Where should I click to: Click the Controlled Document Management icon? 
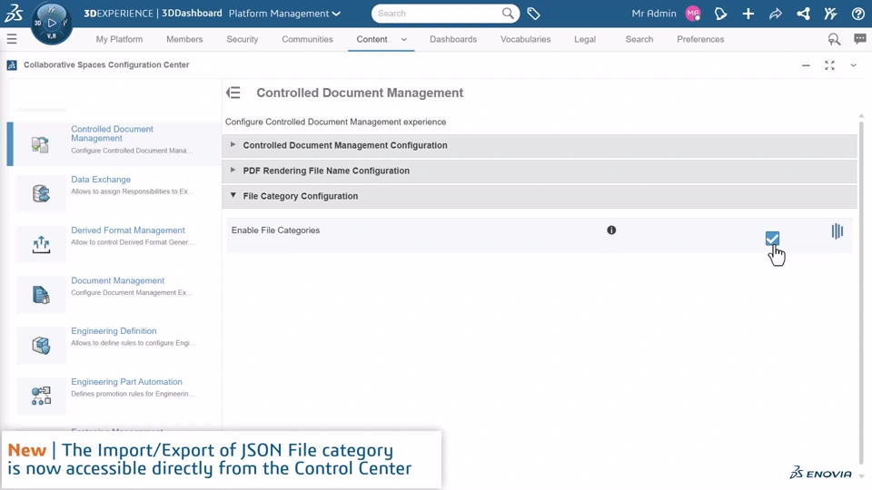pos(40,144)
